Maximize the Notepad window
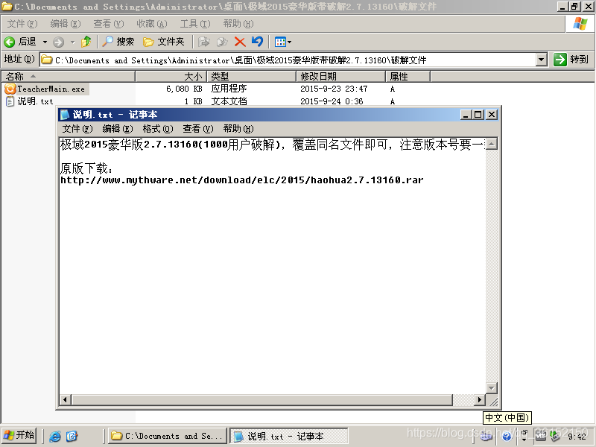596x447 pixels. tap(478, 115)
